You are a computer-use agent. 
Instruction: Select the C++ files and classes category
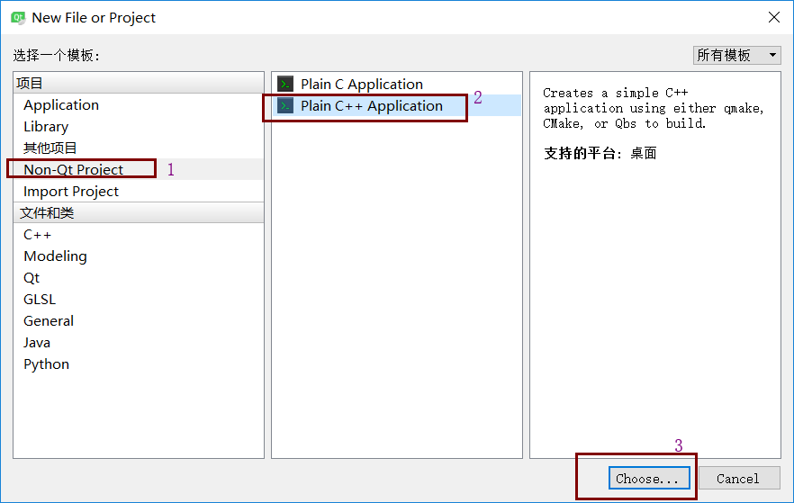[x=139, y=235]
